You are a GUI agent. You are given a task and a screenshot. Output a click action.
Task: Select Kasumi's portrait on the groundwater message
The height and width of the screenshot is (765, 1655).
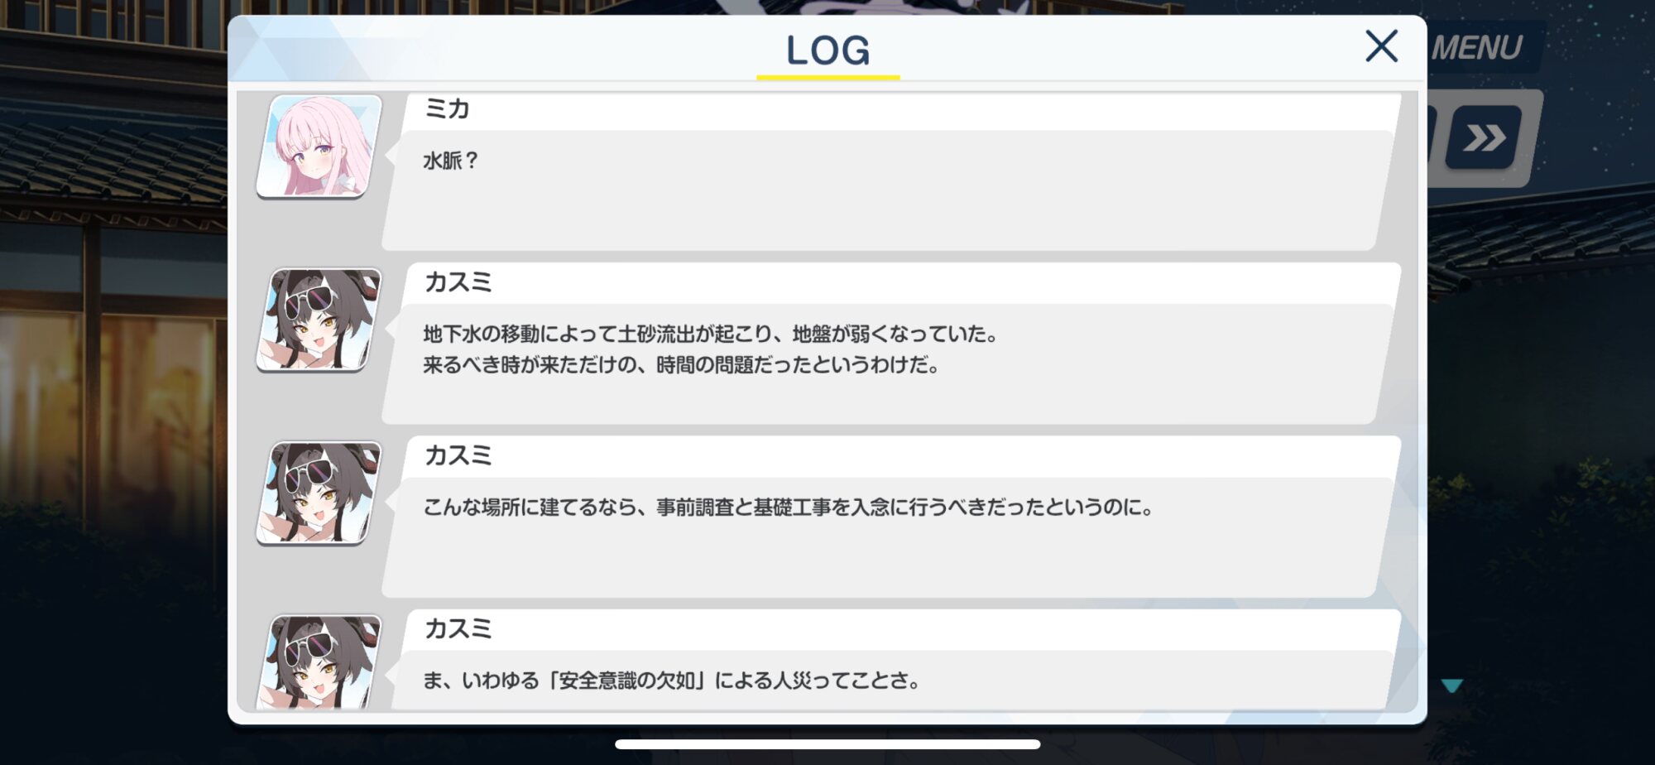click(x=319, y=320)
